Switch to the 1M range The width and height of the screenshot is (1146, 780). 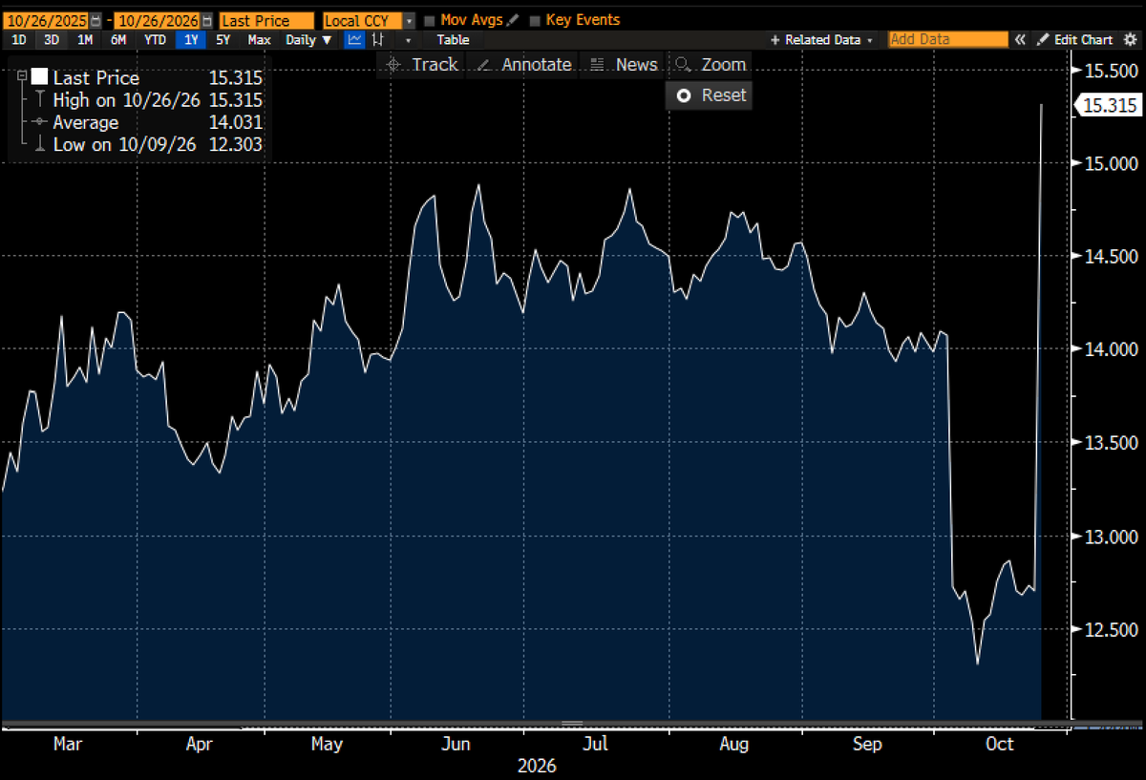click(85, 40)
